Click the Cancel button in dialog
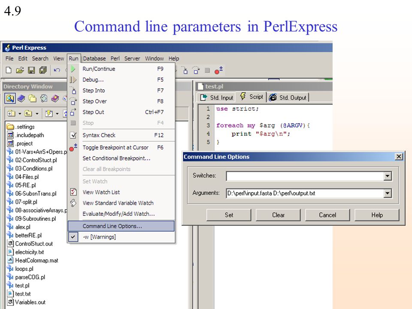This screenshot has width=412, height=309. tap(327, 215)
